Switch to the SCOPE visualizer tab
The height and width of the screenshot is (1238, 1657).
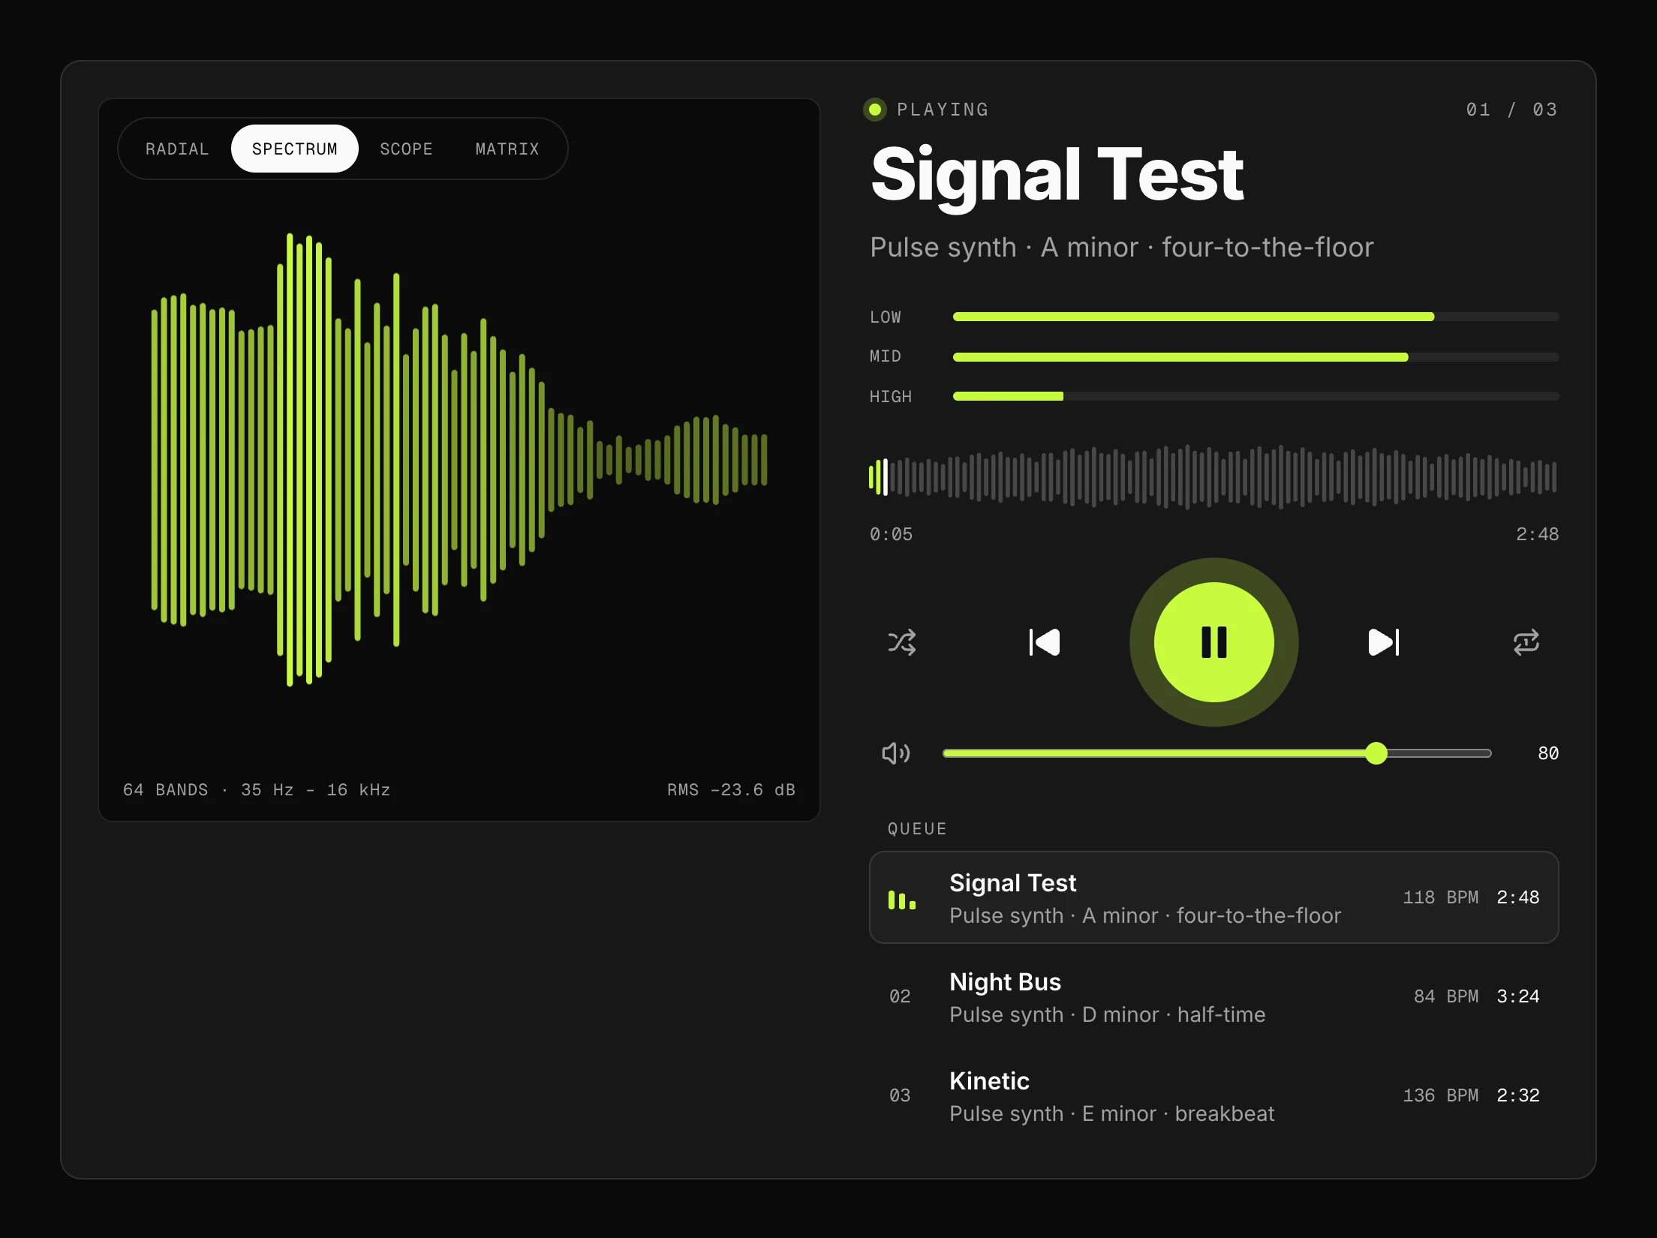click(406, 149)
